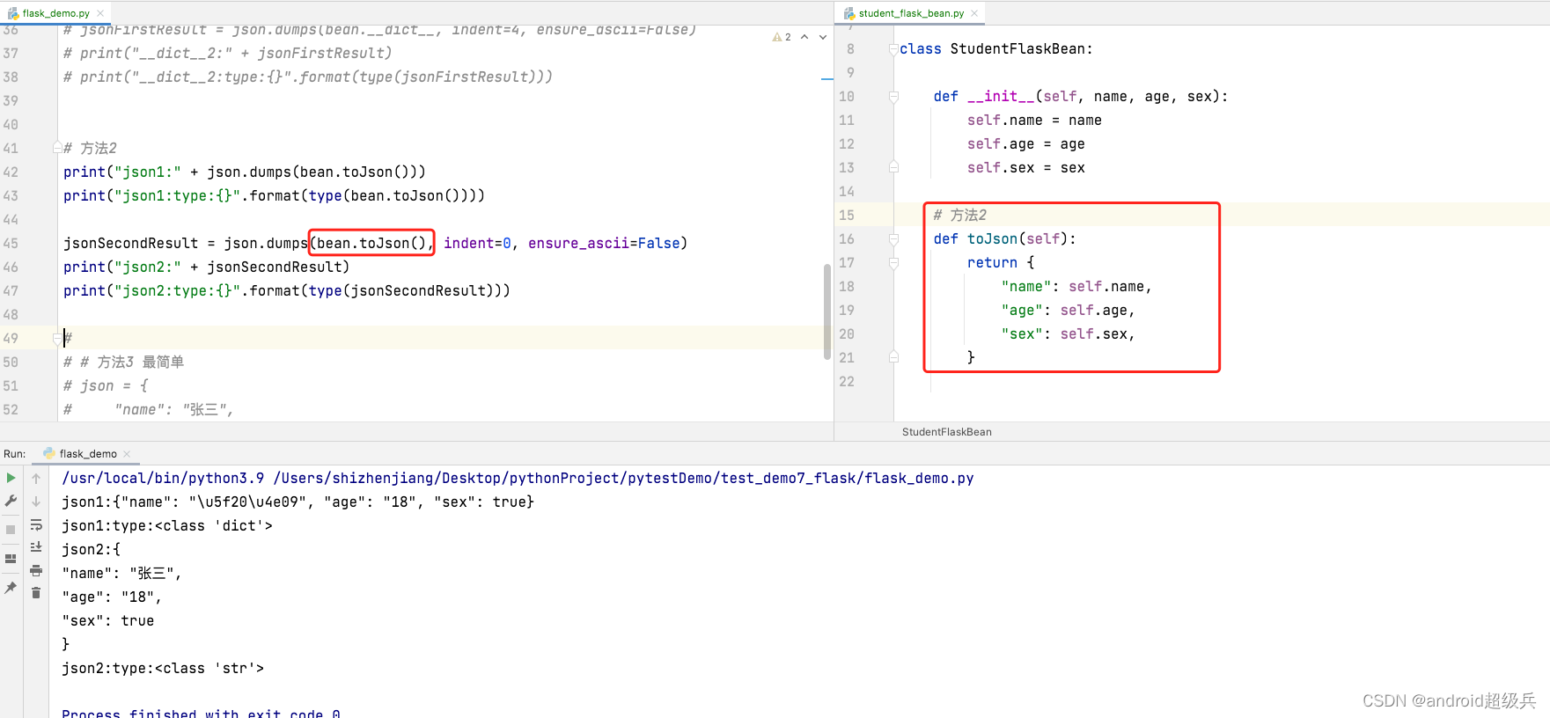Click the blue marker stripe on the left editor's right edge

[827, 78]
